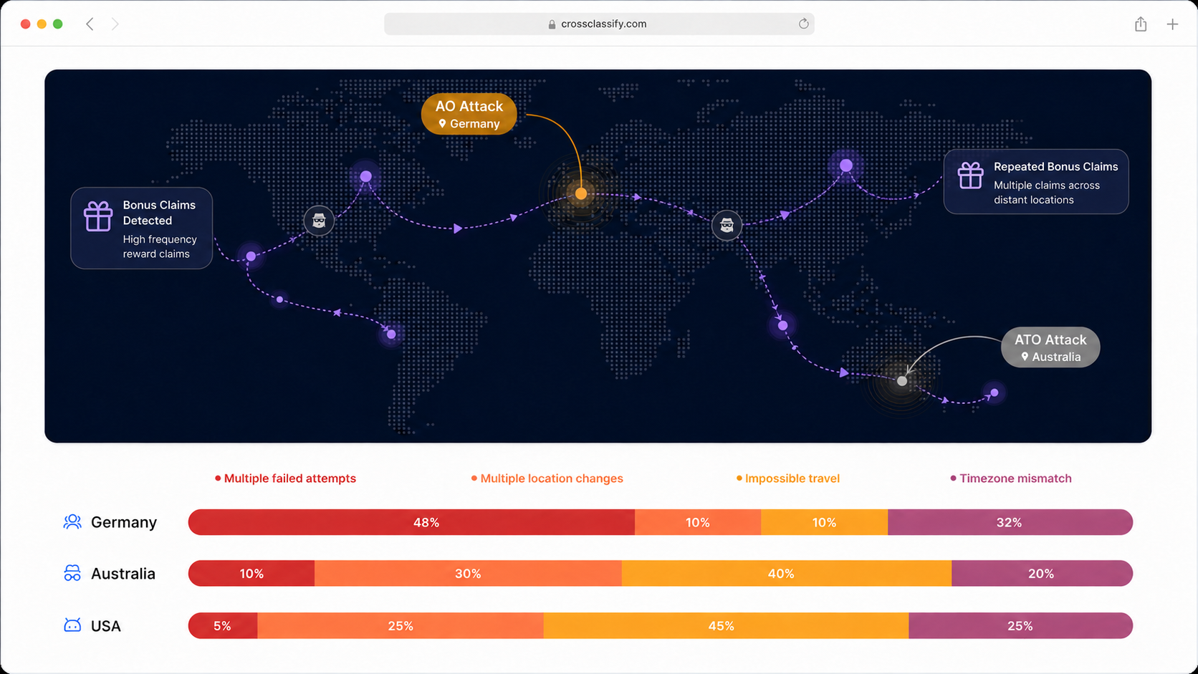Select the crossclassify.com address bar
The width and height of the screenshot is (1198, 674).
599,24
